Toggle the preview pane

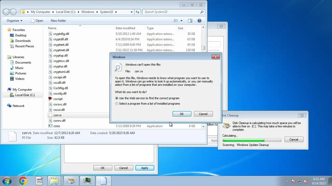[190, 21]
